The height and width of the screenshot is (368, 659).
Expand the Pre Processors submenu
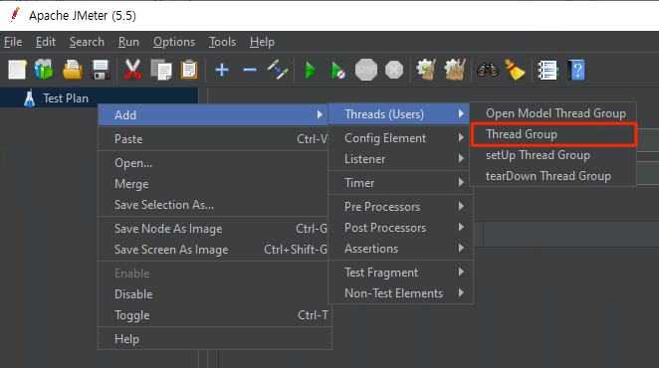tap(399, 207)
